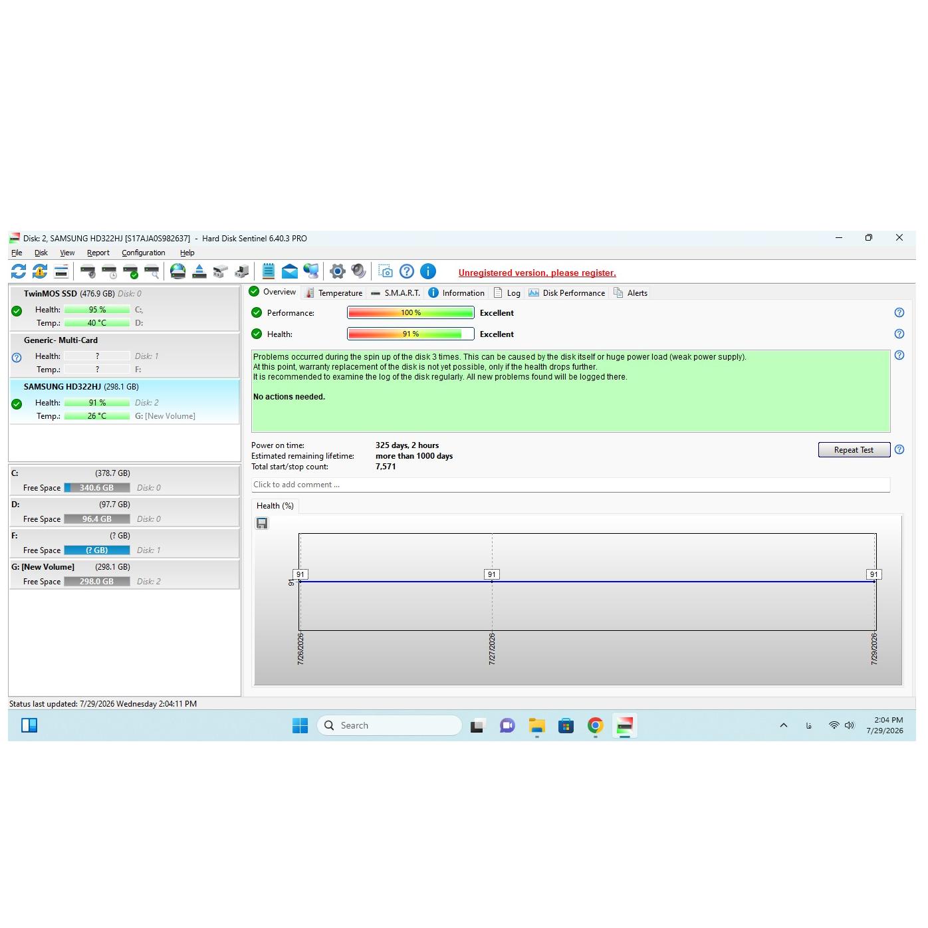Open the Windows Start menu
This screenshot has width=928, height=928.
(300, 725)
